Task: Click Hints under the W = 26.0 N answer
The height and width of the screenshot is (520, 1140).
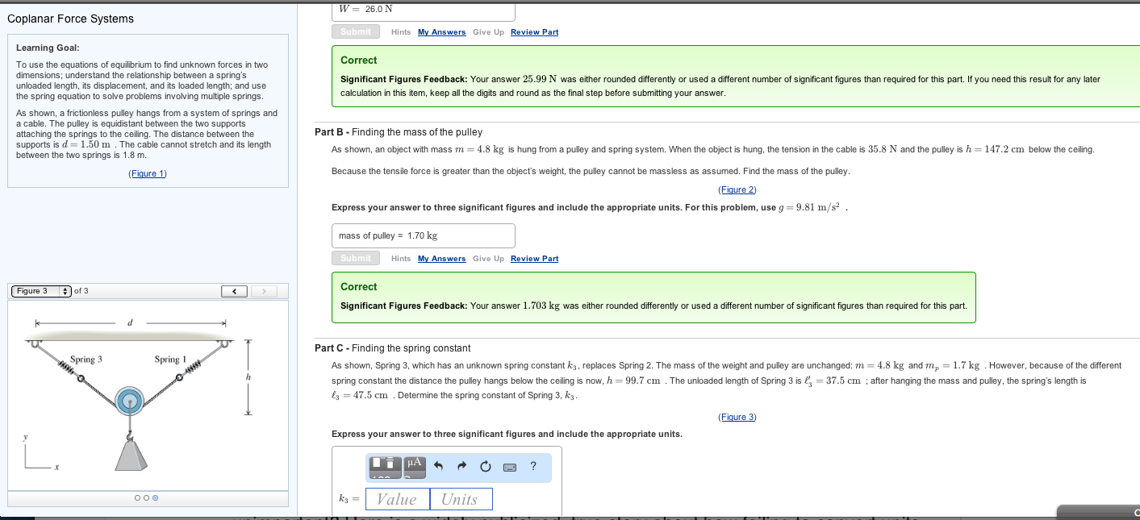Action: 401,32
